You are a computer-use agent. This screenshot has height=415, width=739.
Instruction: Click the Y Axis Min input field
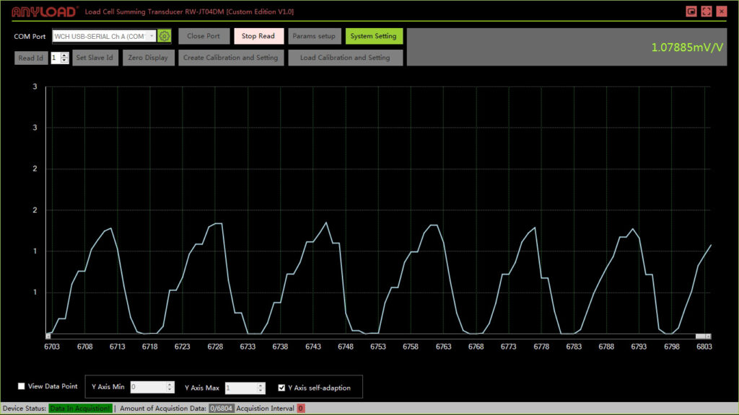pos(147,388)
